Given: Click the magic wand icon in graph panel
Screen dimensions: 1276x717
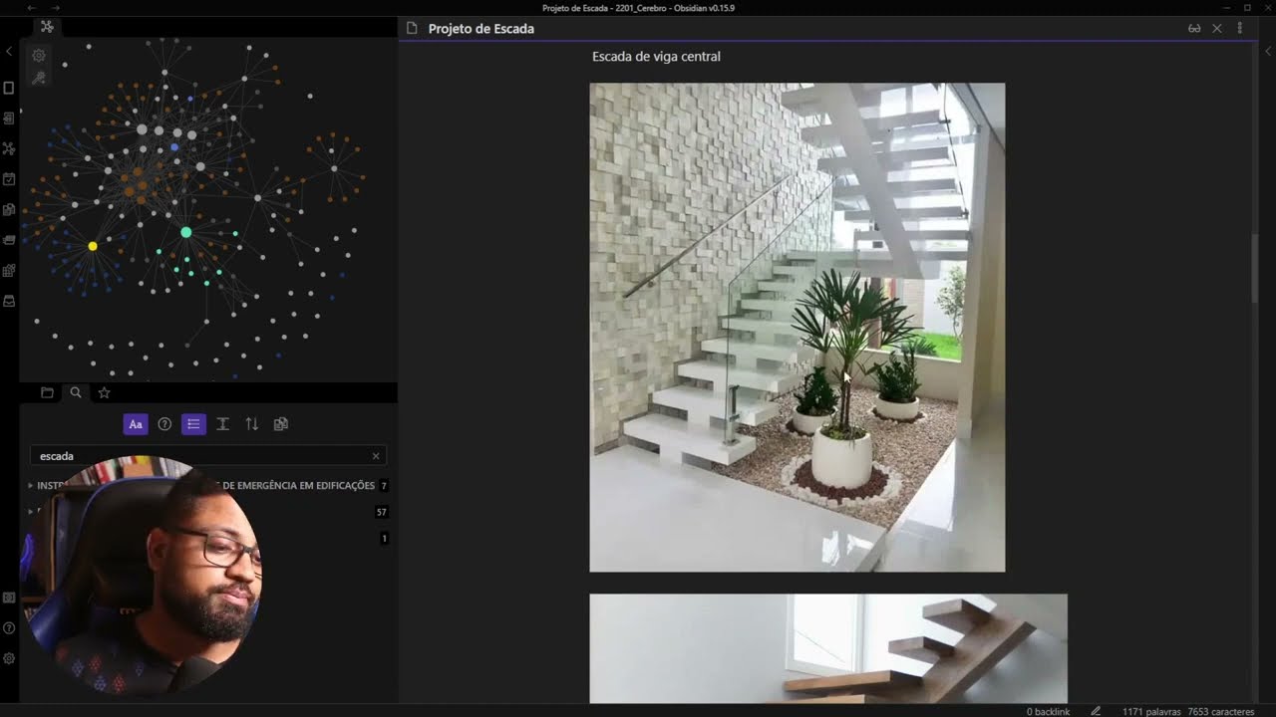Looking at the screenshot, I should point(39,78).
